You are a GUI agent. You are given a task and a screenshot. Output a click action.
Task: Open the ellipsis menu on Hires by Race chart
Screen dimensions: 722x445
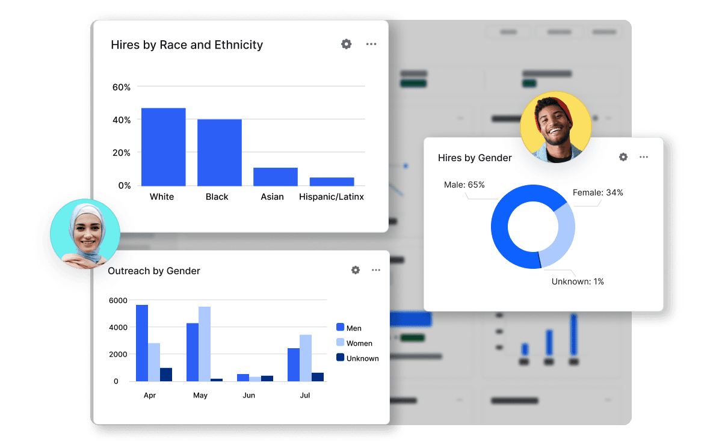[371, 44]
